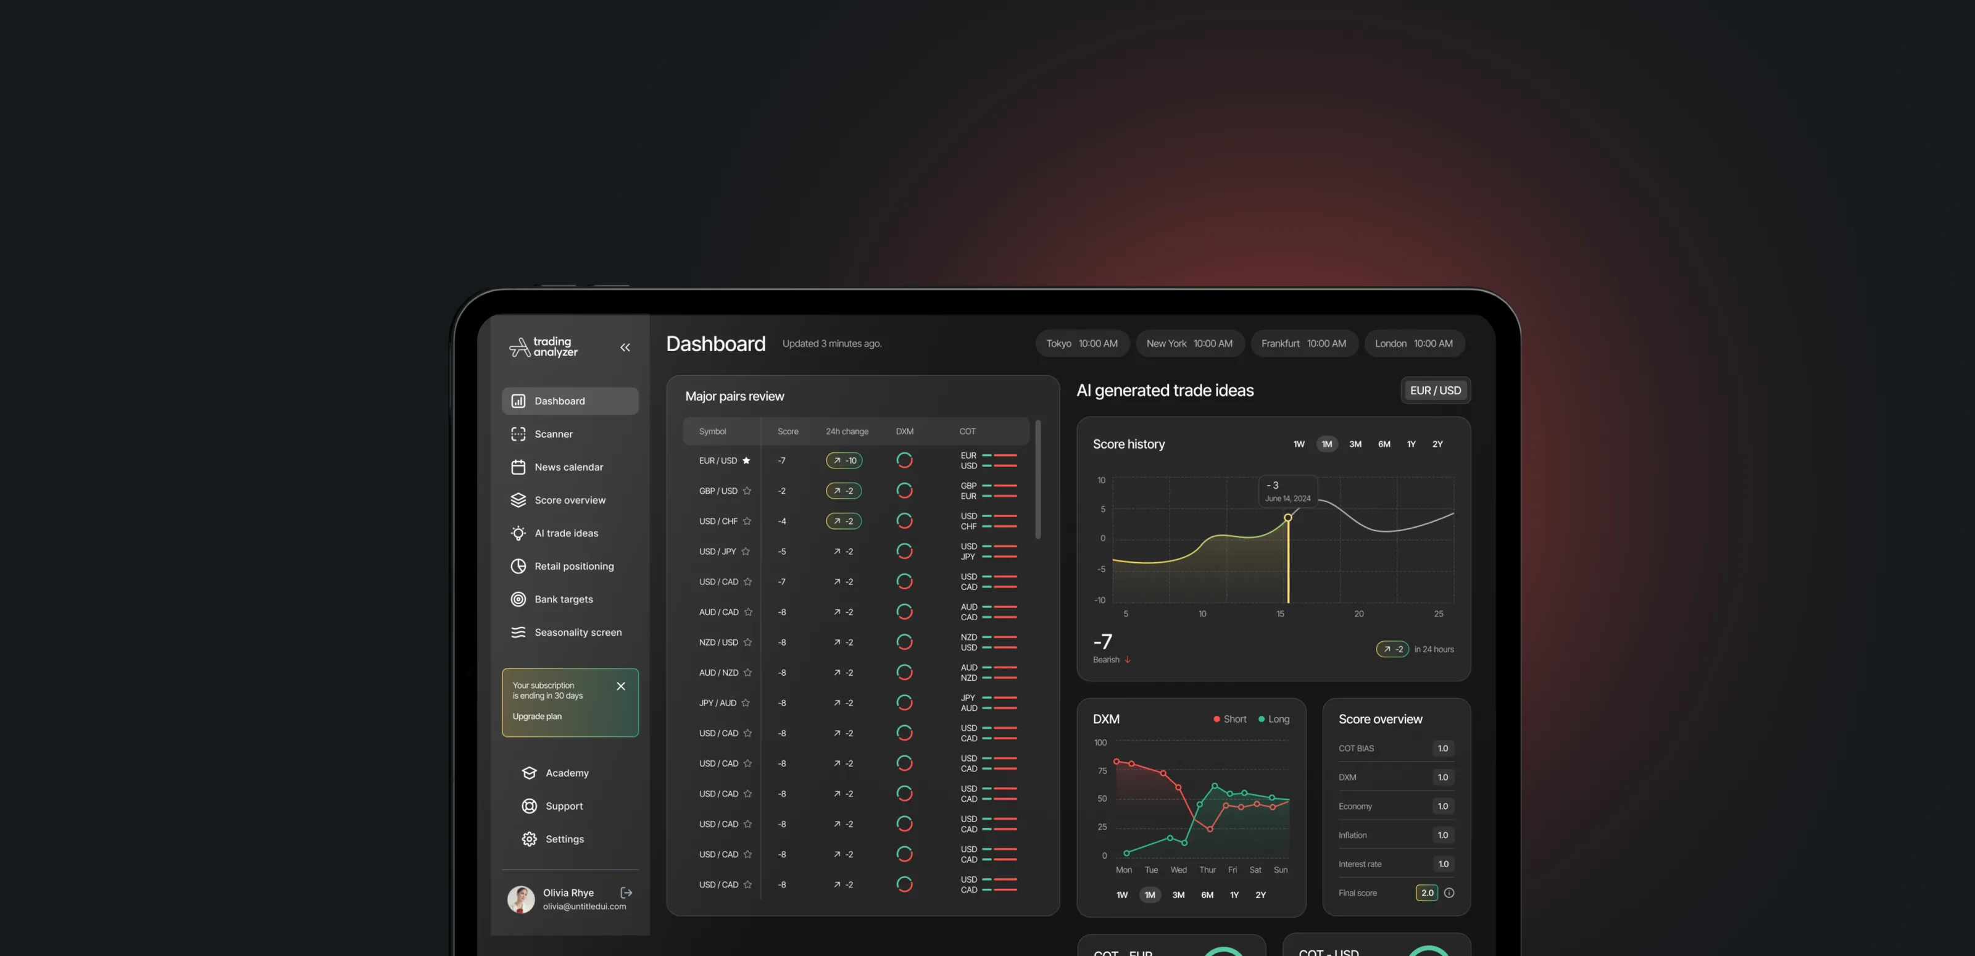
Task: Open the Dashboard sidebar item
Action: [570, 401]
